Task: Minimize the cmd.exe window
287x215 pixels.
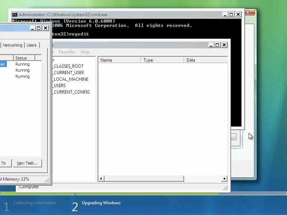Action: (x=225, y=14)
